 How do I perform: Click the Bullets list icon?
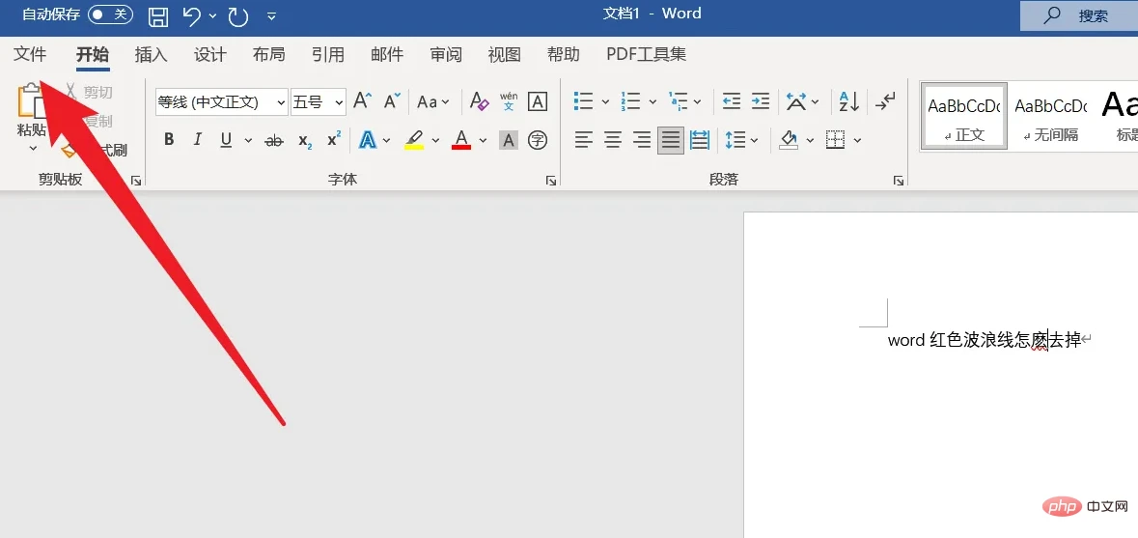pyautogui.click(x=584, y=100)
